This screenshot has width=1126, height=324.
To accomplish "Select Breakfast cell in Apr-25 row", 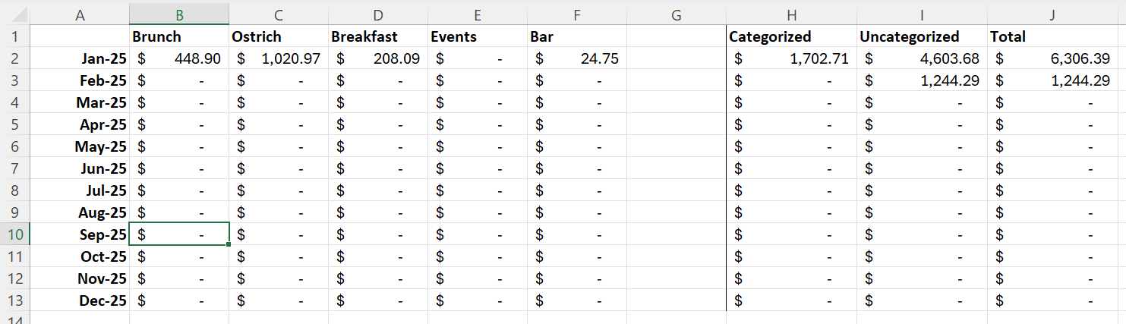I will click(x=378, y=124).
